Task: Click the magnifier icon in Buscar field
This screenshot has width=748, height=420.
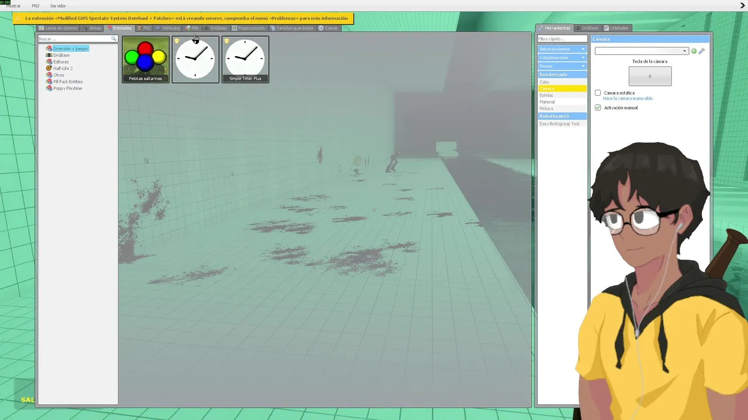Action: [x=114, y=39]
